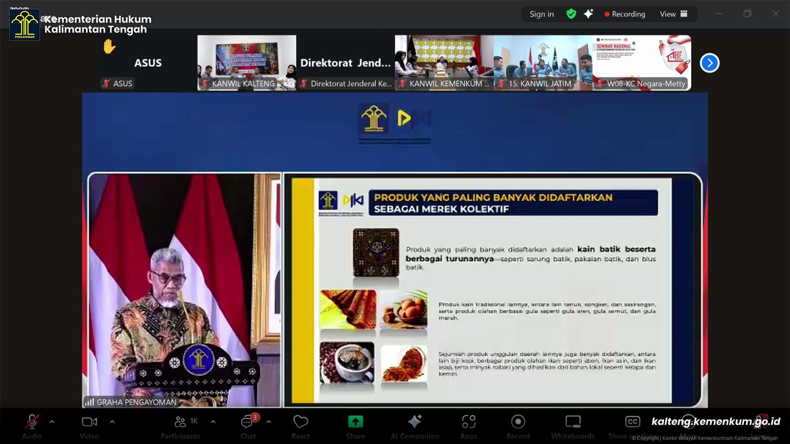The width and height of the screenshot is (790, 444).
Task: Open the Apps icon
Action: pyautogui.click(x=469, y=422)
